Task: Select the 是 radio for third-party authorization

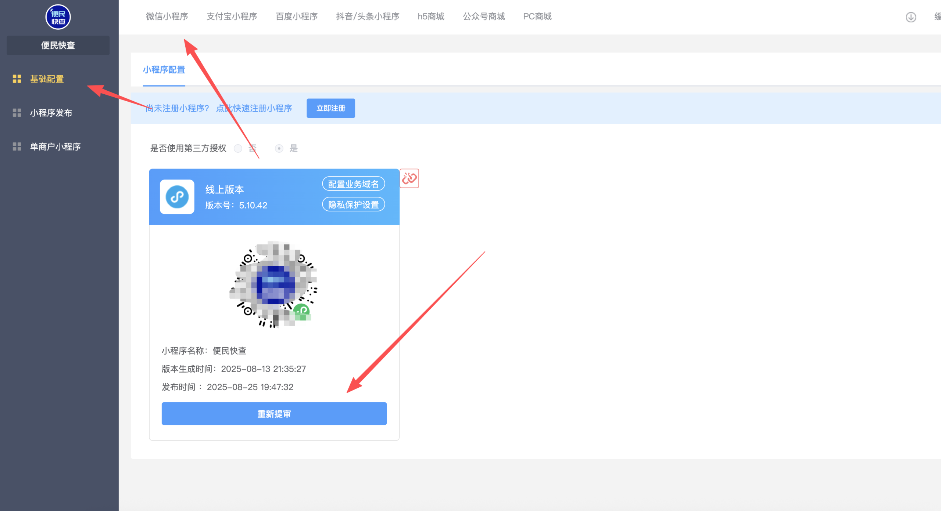Action: coord(279,148)
